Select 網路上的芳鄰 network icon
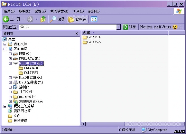This screenshot has height=134, width=186. tap(10, 106)
